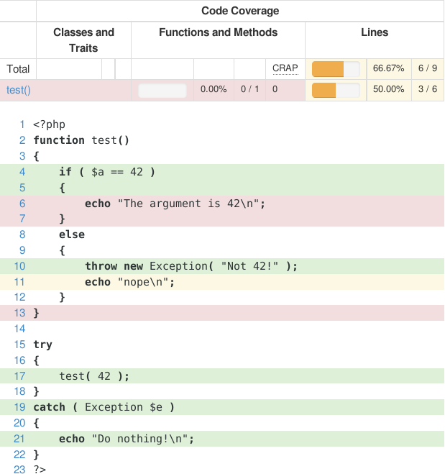
Task: Click the test() lines coverage bar
Action: click(336, 90)
